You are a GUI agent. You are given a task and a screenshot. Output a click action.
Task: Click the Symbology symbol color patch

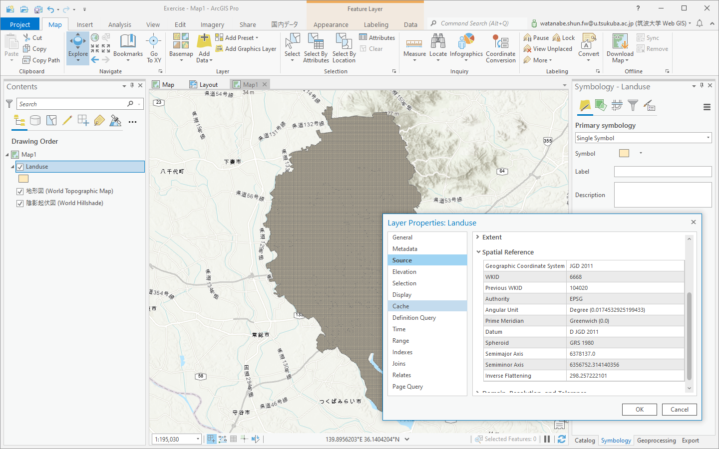[624, 153]
